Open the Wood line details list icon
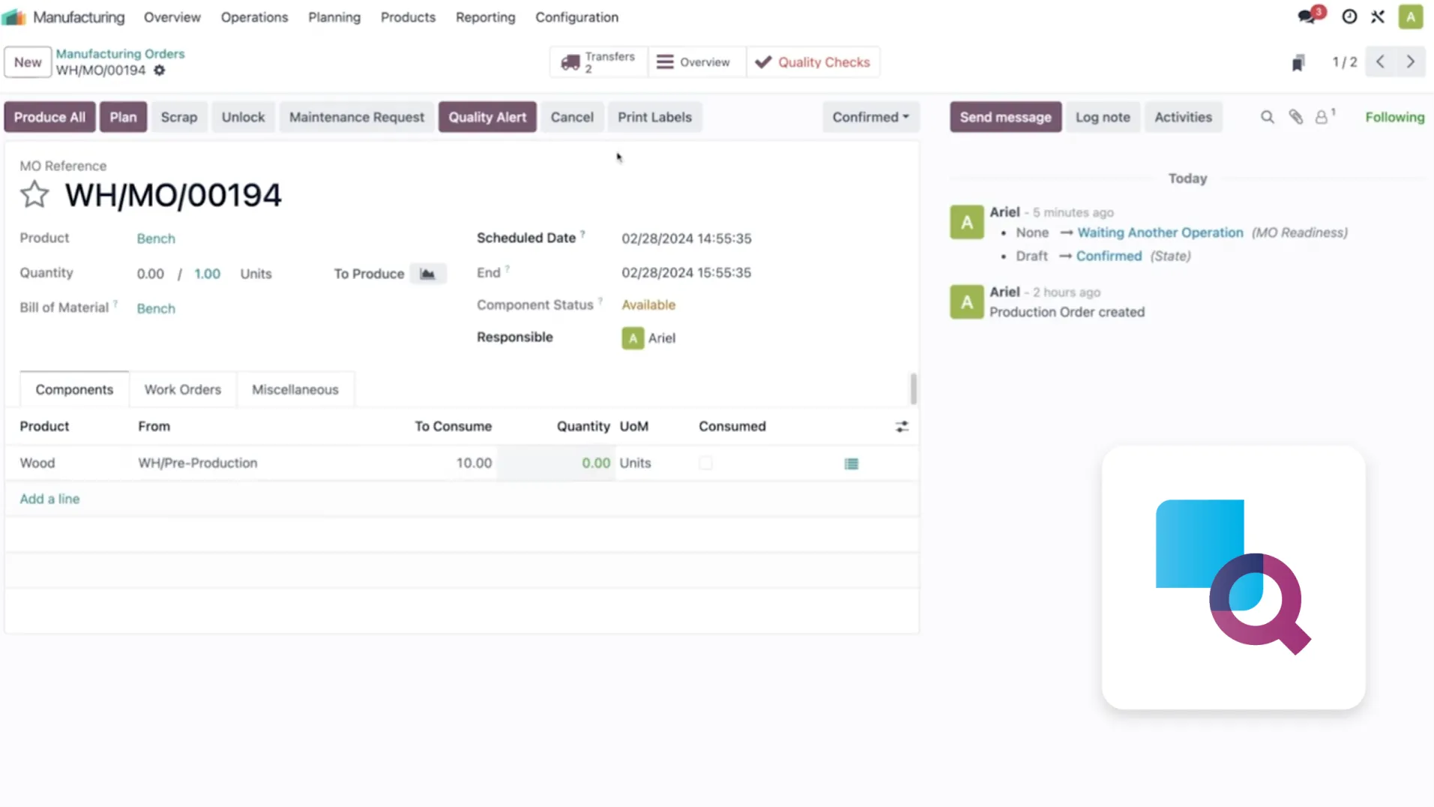Screen dimensions: 1434x807 [852, 463]
